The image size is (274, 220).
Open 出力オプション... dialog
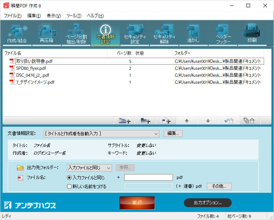point(208,203)
